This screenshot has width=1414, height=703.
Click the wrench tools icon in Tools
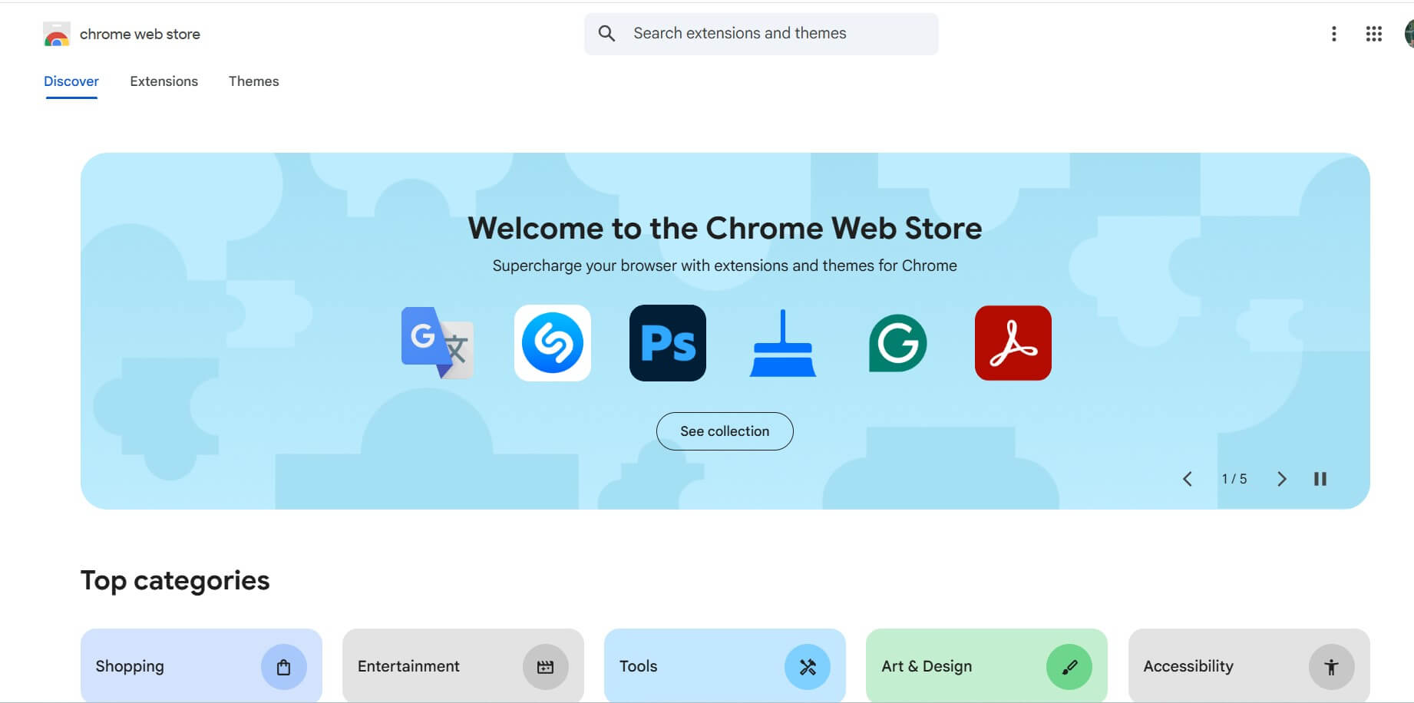click(x=808, y=667)
